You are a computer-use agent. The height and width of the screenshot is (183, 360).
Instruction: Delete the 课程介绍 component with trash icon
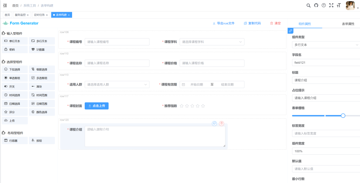point(221,124)
